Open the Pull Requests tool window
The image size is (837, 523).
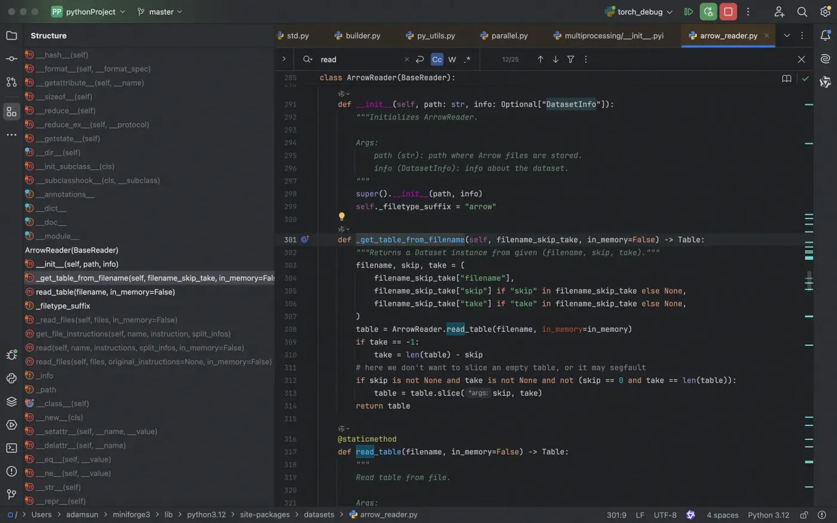11,82
